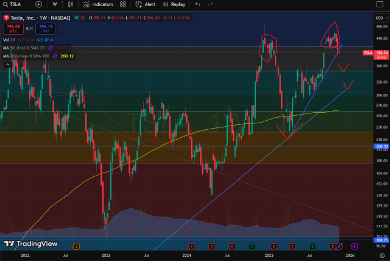Screen dimensions: 390x261
Task: Open the candlestick chart type selector
Action: pyautogui.click(x=69, y=4)
